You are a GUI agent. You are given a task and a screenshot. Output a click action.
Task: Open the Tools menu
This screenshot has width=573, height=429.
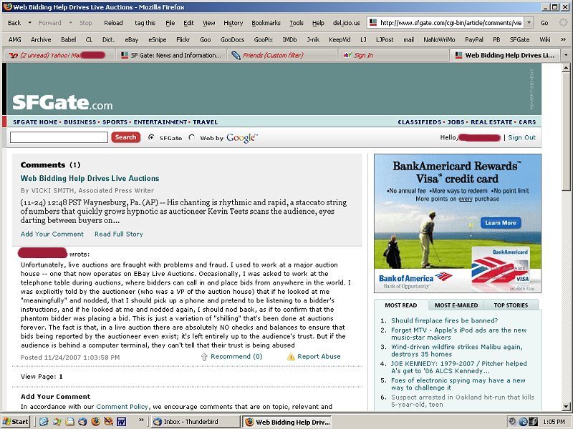click(297, 23)
